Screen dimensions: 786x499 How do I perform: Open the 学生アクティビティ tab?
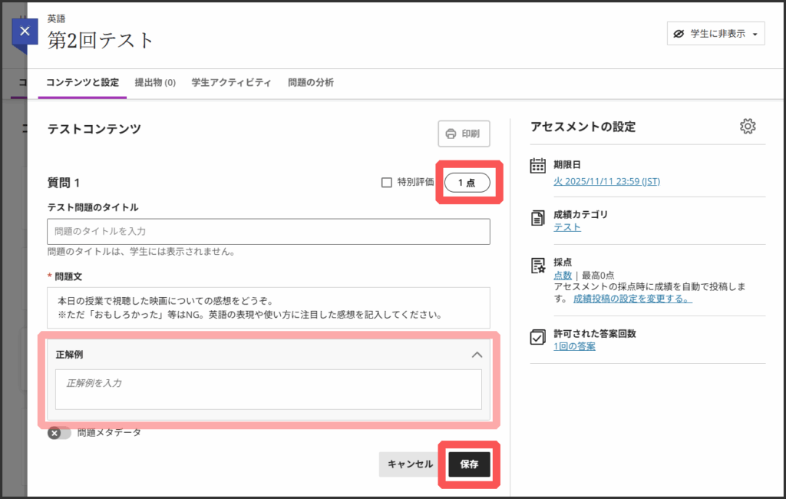(x=231, y=82)
